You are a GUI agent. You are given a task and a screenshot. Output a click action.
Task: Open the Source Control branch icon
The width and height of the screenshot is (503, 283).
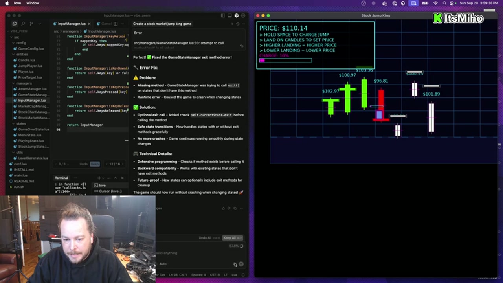click(31, 24)
